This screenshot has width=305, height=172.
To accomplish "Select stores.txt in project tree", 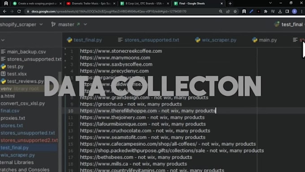I will tap(12, 126).
